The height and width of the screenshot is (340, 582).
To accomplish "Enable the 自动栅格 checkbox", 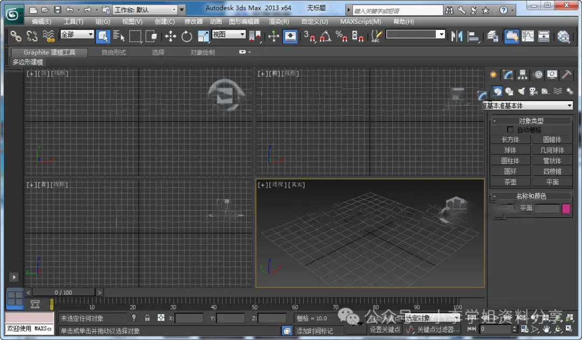I will point(510,130).
